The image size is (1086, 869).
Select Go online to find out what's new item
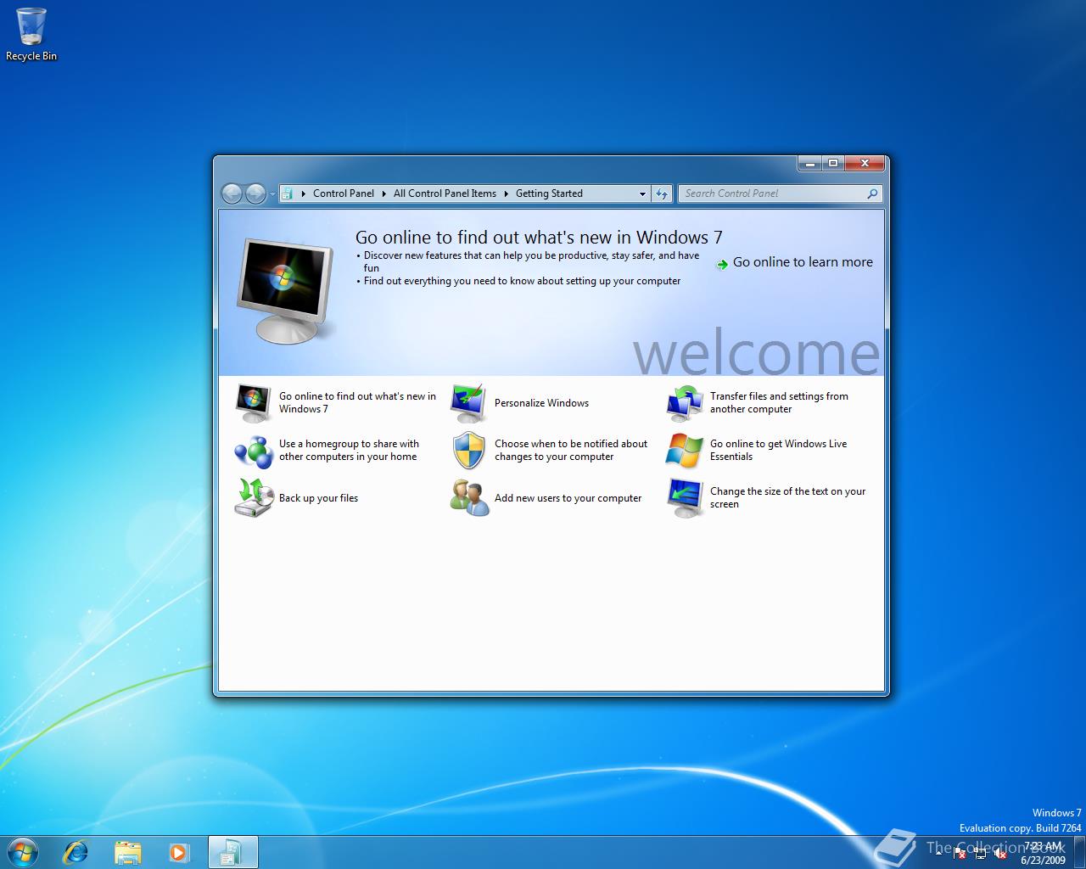click(357, 402)
